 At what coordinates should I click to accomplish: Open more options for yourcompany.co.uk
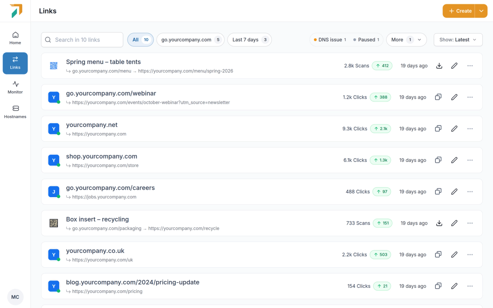point(470,255)
